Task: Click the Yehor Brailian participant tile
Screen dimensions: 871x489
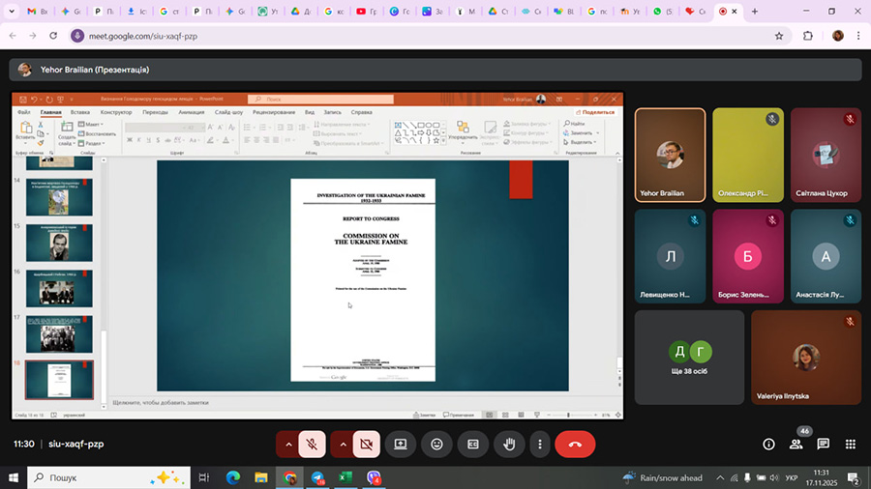Action: click(670, 155)
